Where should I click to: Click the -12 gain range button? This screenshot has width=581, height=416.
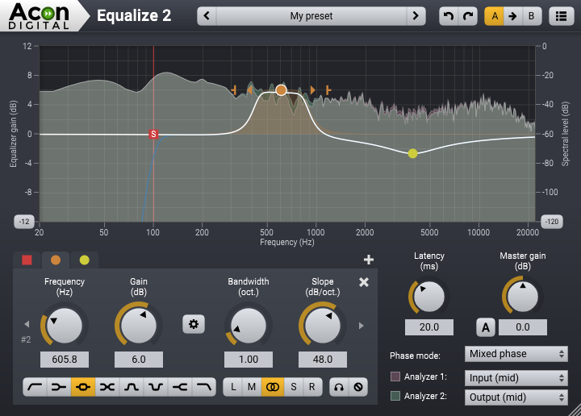pos(24,222)
